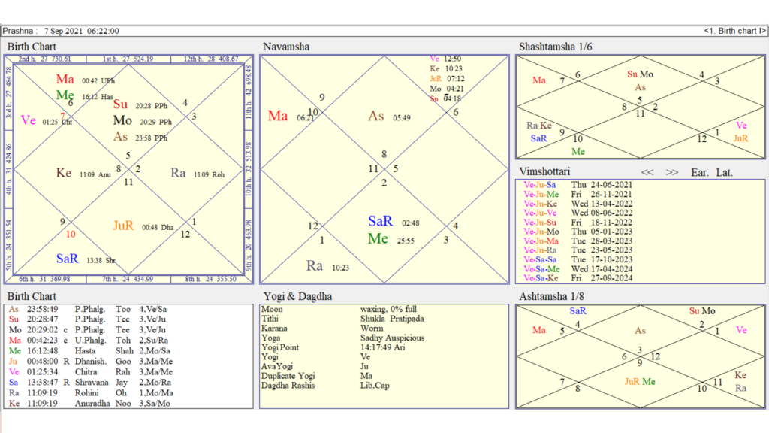This screenshot has width=769, height=433.
Task: Click Birth Chart heading above the planet table
Action: (32, 296)
